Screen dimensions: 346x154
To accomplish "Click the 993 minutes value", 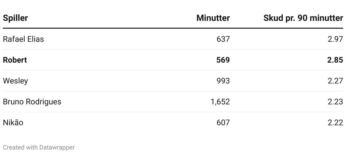I will (223, 81).
